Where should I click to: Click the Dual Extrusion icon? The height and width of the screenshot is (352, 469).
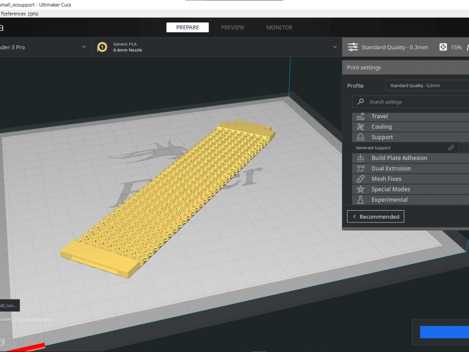tap(360, 168)
